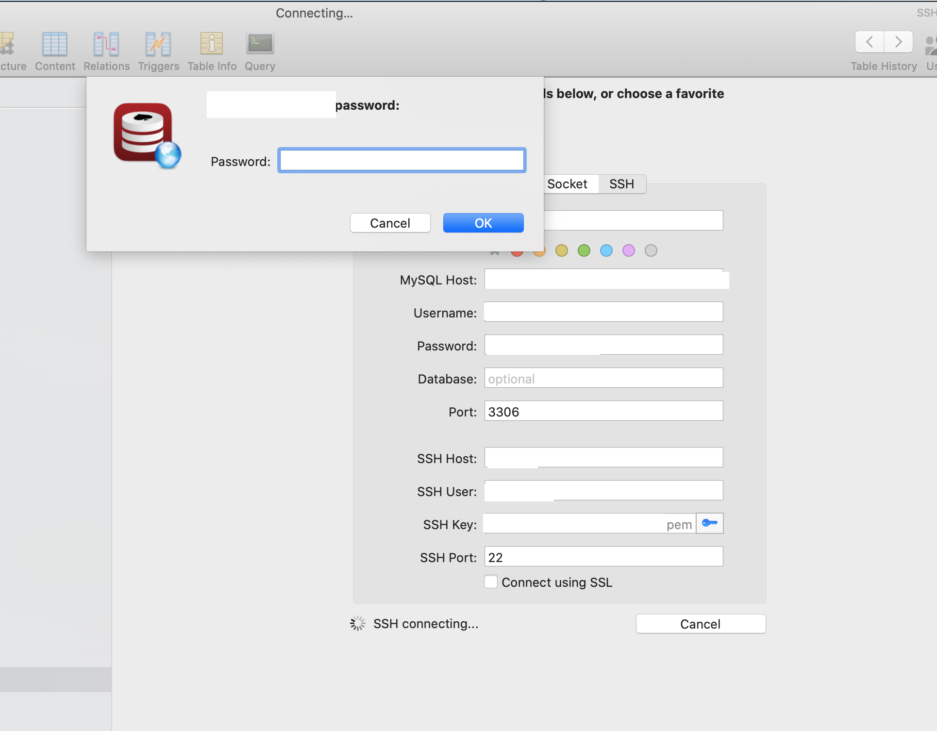Click the connection Name field above color dots
The height and width of the screenshot is (731, 937).
[x=633, y=220]
